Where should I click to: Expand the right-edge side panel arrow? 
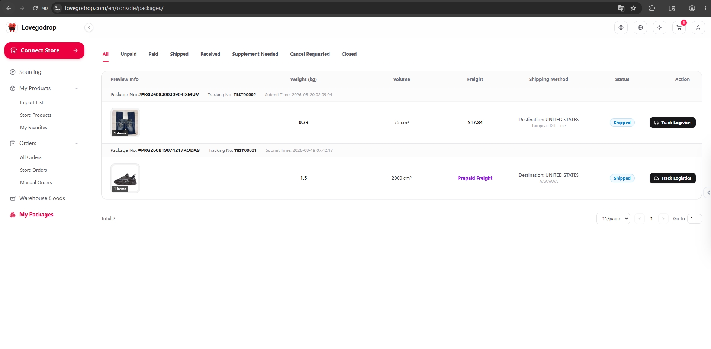tap(708, 193)
